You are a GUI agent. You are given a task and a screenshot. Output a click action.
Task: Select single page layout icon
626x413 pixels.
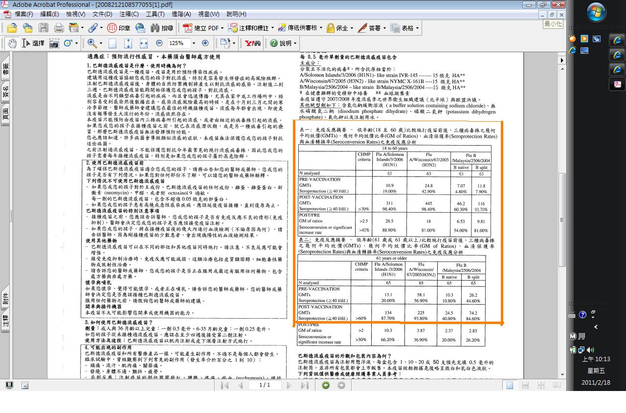click(x=510, y=385)
